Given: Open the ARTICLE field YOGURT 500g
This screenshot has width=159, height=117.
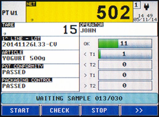Looking at the screenshot, I should (x=40, y=57).
